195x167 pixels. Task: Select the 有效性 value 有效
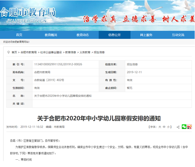tap(129, 80)
